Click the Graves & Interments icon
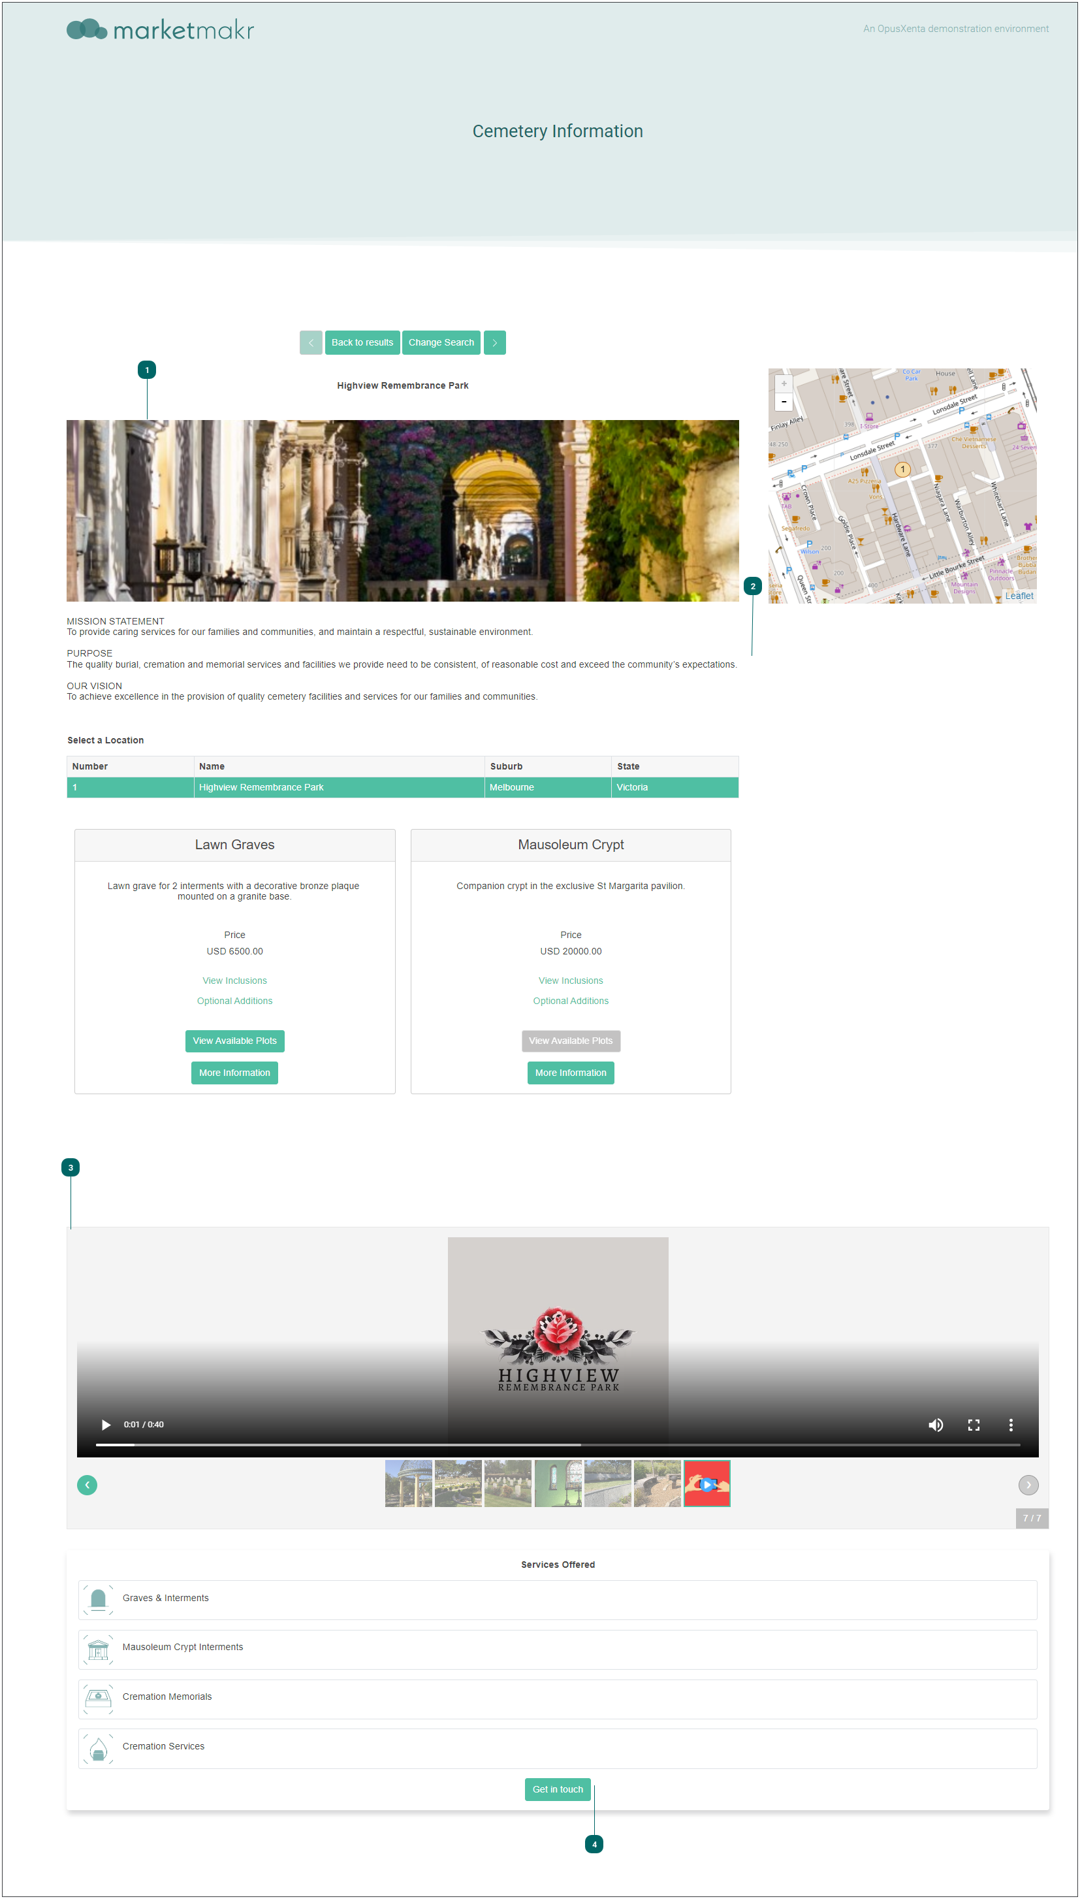This screenshot has height=1899, width=1080. click(98, 1599)
